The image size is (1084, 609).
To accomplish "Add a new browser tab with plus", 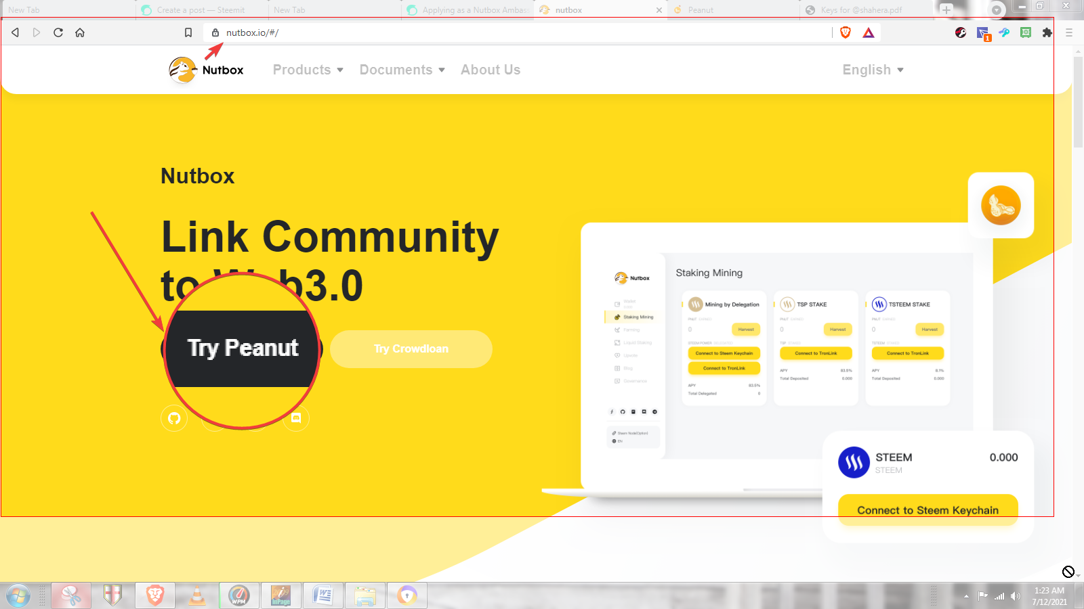I will coord(946,9).
